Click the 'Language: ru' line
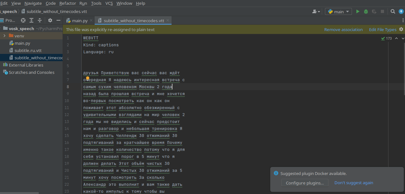Viewport: 405px width, 194px height. tap(98, 52)
